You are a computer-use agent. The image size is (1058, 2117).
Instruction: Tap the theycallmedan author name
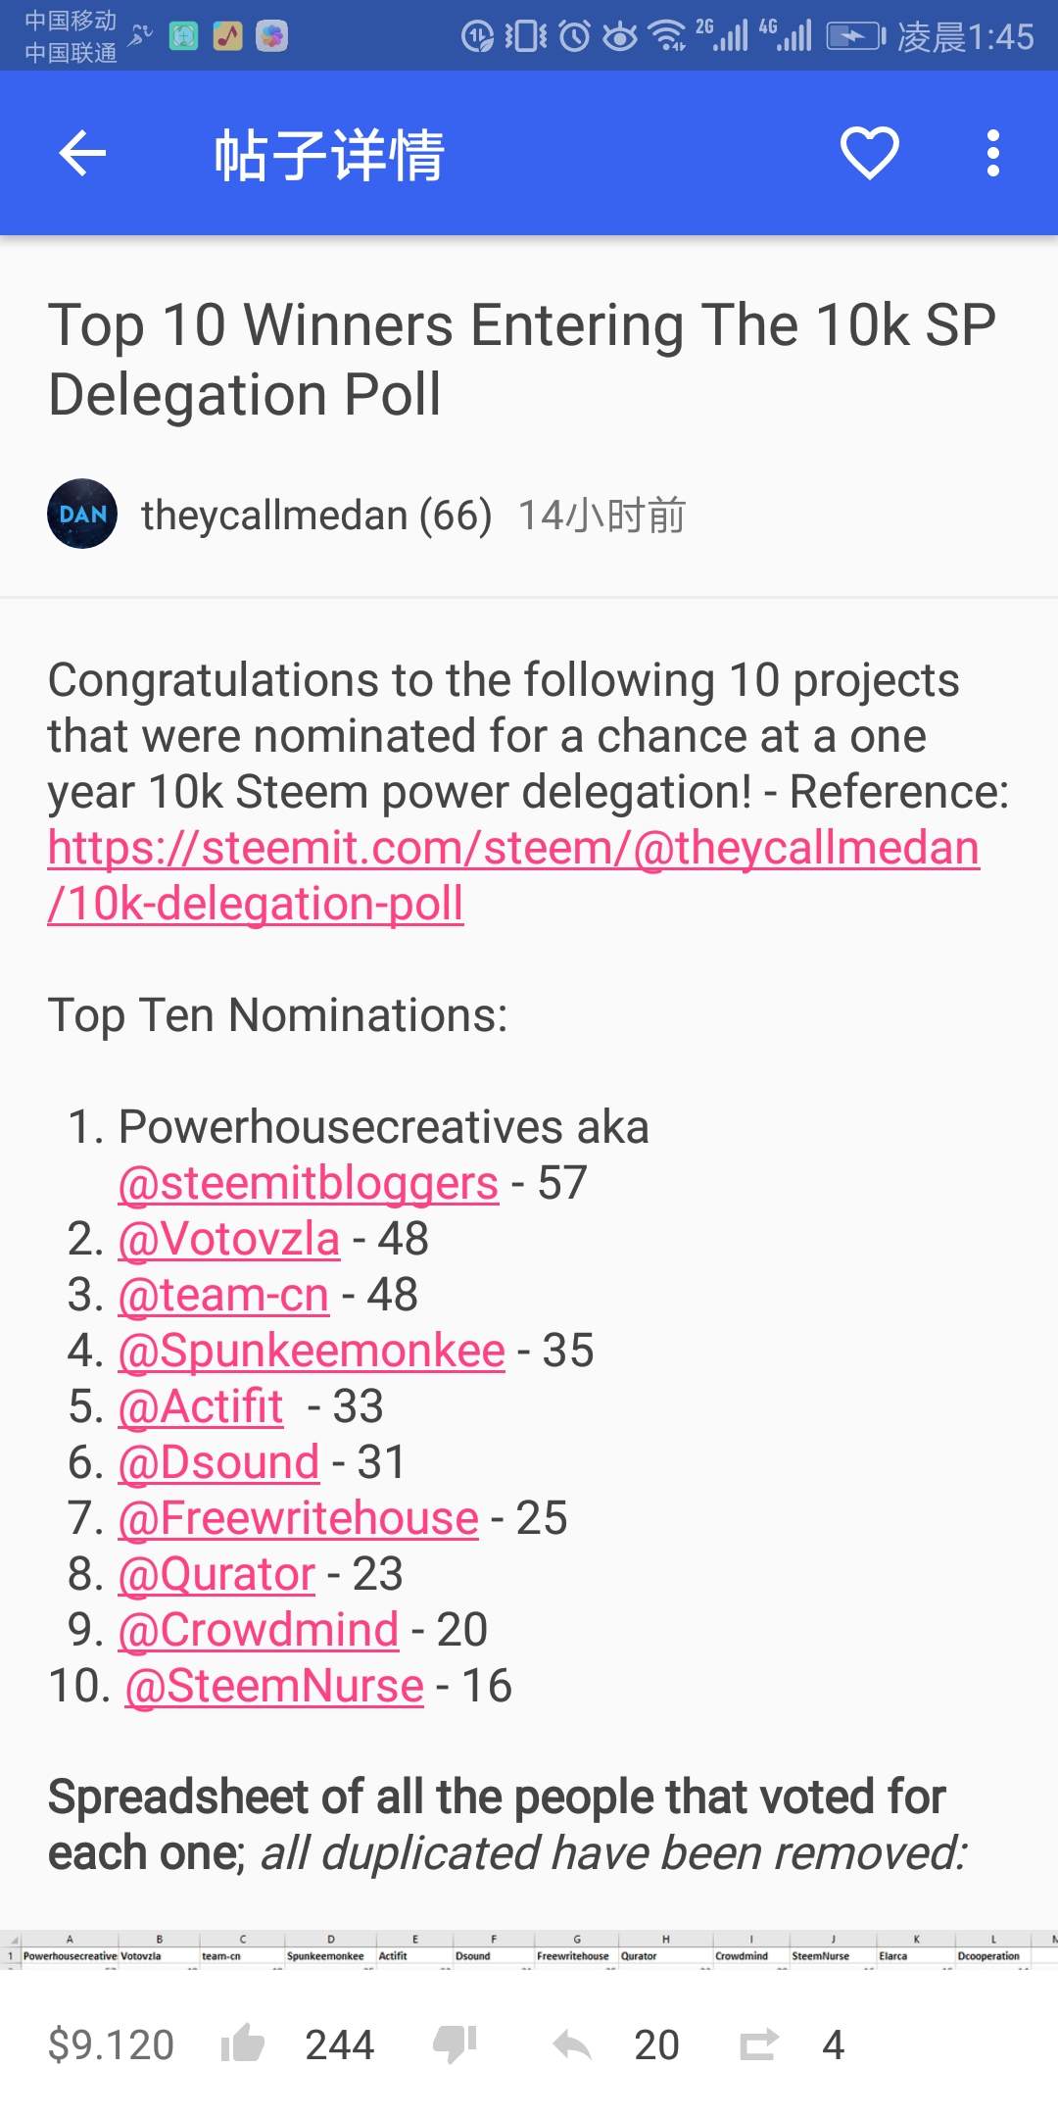[273, 516]
